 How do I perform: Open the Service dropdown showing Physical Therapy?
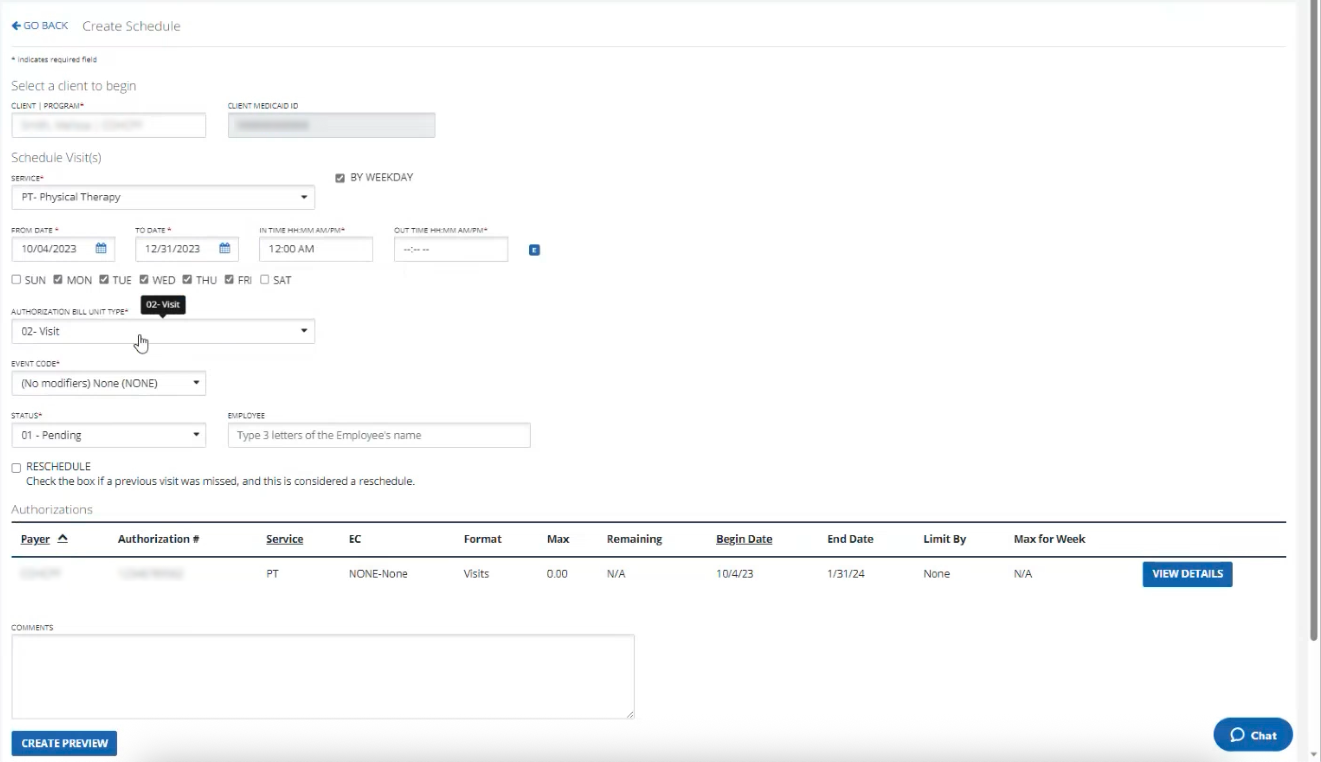pyautogui.click(x=163, y=197)
